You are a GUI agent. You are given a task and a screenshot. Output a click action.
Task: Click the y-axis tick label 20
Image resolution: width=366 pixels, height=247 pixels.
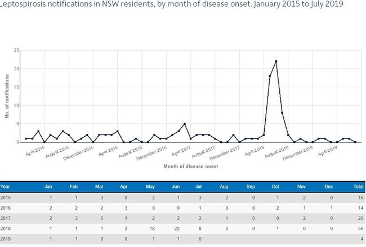pyautogui.click(x=16, y=69)
